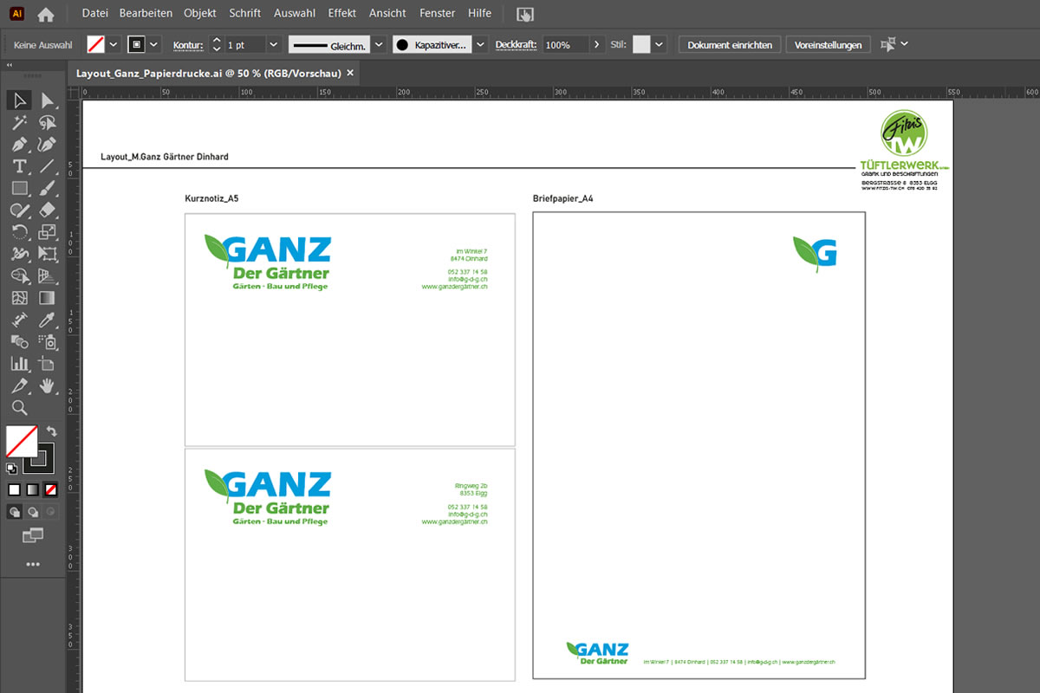Set paint mode to None
Screen dimensions: 1040x693
click(x=51, y=489)
